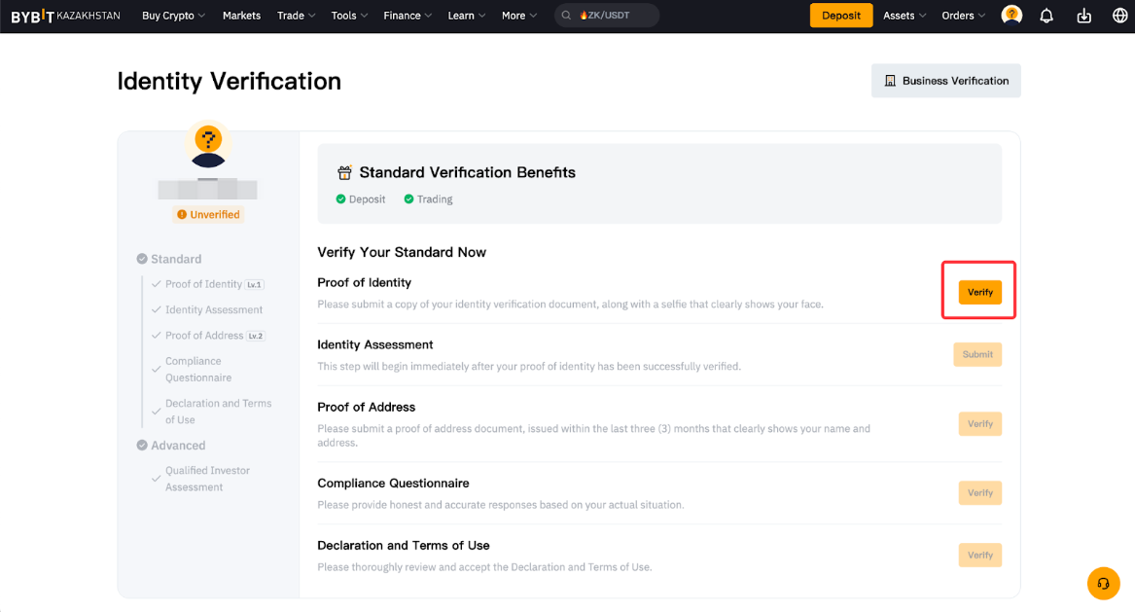Go to the Markets page

click(x=241, y=16)
